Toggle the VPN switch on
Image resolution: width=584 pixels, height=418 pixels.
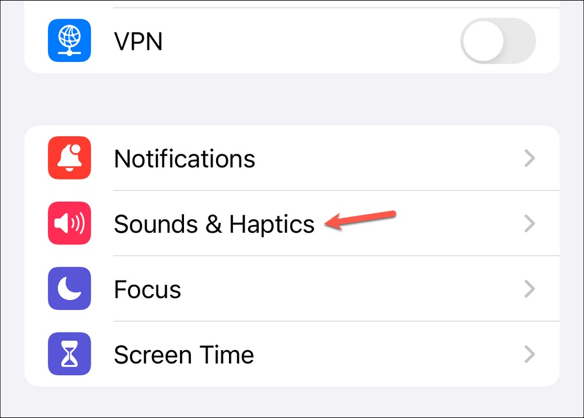[x=498, y=41]
